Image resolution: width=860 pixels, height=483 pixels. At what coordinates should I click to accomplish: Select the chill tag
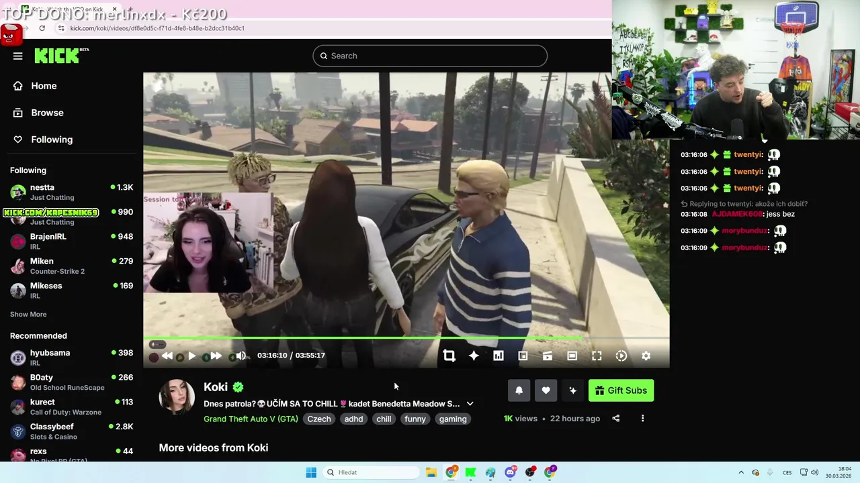[x=384, y=419]
